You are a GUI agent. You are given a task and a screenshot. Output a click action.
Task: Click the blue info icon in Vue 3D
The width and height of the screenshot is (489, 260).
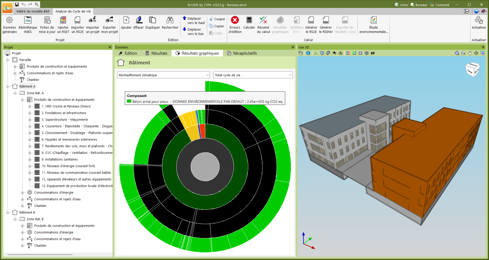tap(308, 53)
